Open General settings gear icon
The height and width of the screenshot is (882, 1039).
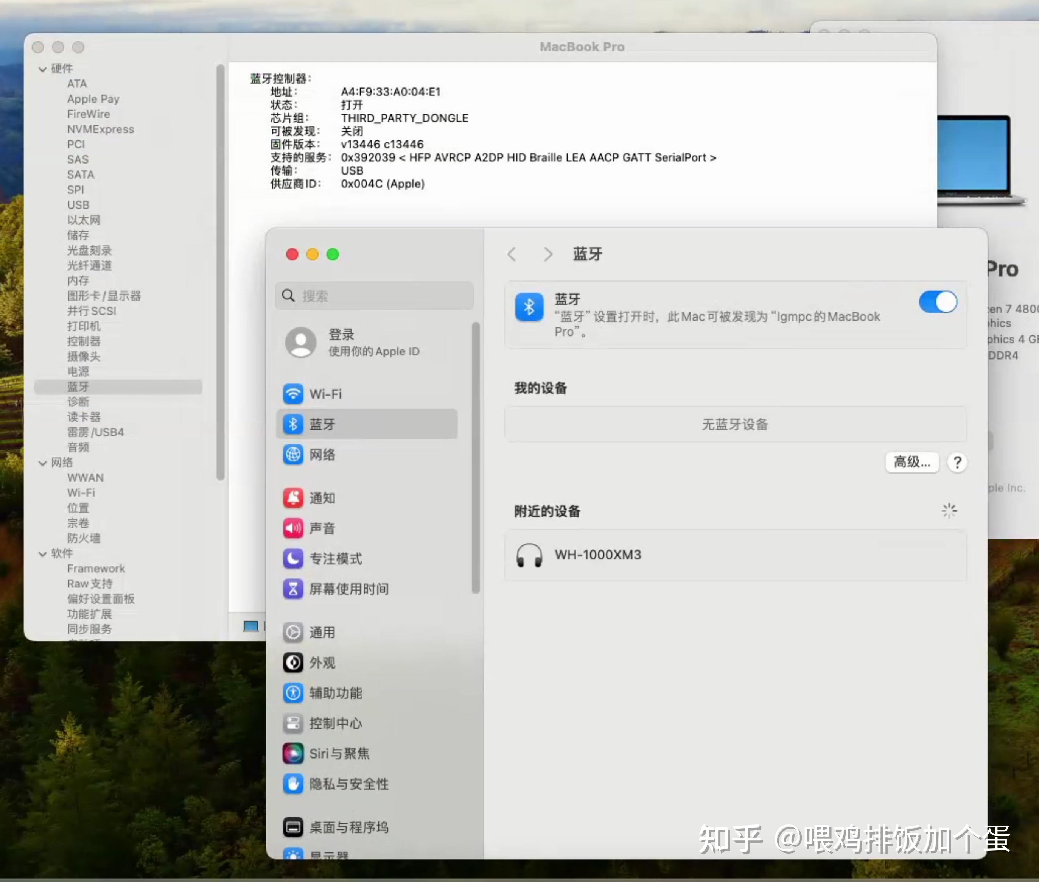pos(293,633)
